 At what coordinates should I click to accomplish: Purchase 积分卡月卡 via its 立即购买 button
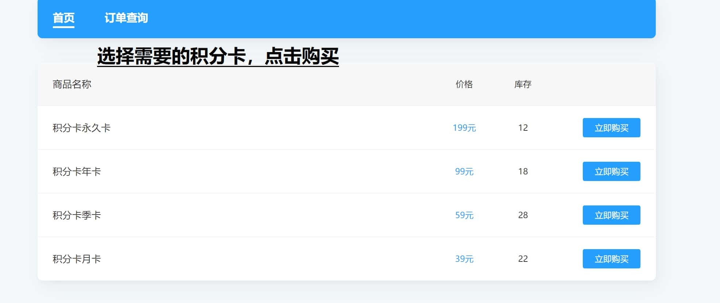[x=611, y=259]
